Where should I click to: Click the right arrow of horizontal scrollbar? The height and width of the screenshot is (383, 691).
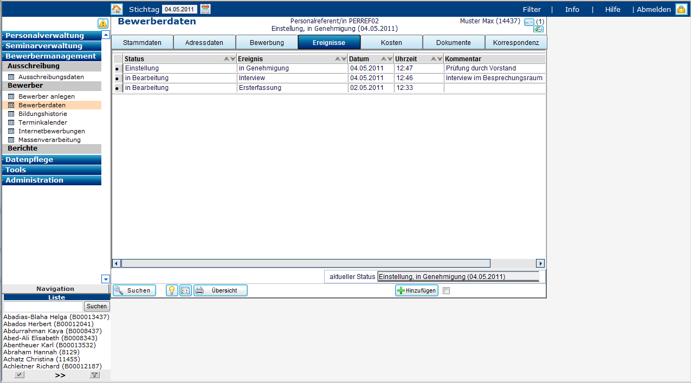[540, 263]
